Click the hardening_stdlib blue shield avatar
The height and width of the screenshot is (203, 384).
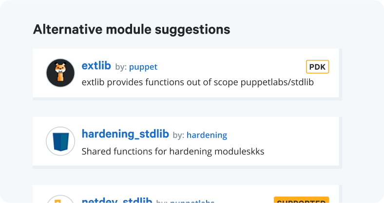[60, 141]
